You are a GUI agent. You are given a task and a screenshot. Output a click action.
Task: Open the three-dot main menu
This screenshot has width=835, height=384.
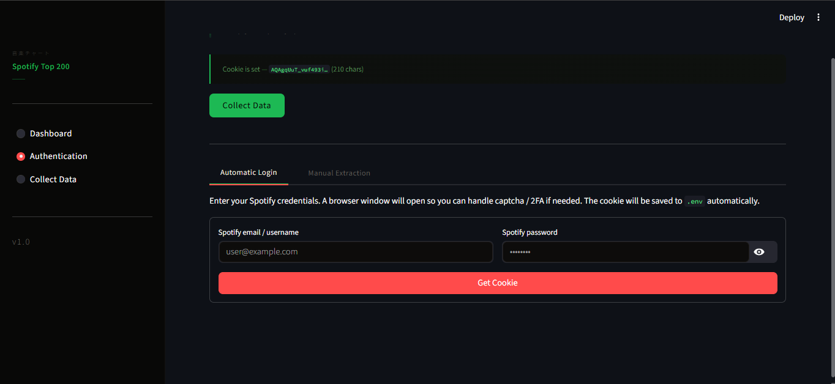click(x=818, y=18)
